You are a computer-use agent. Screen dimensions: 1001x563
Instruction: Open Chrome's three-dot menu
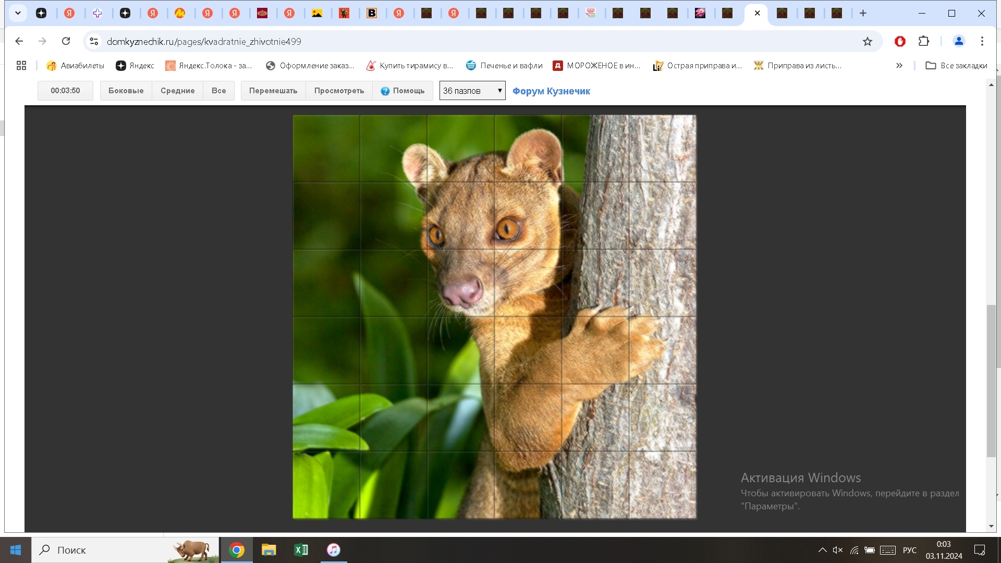[982, 41]
